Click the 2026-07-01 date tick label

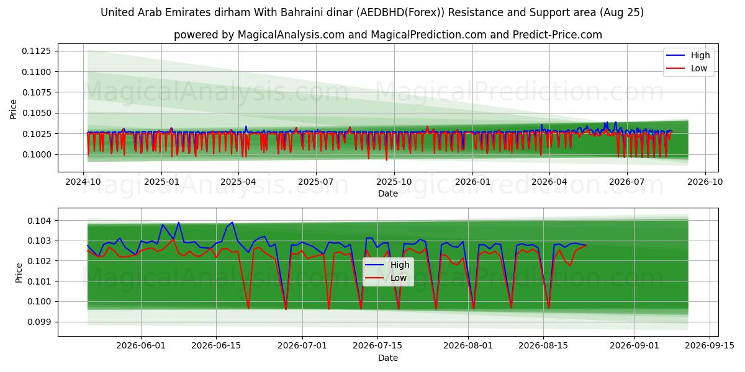(x=302, y=347)
